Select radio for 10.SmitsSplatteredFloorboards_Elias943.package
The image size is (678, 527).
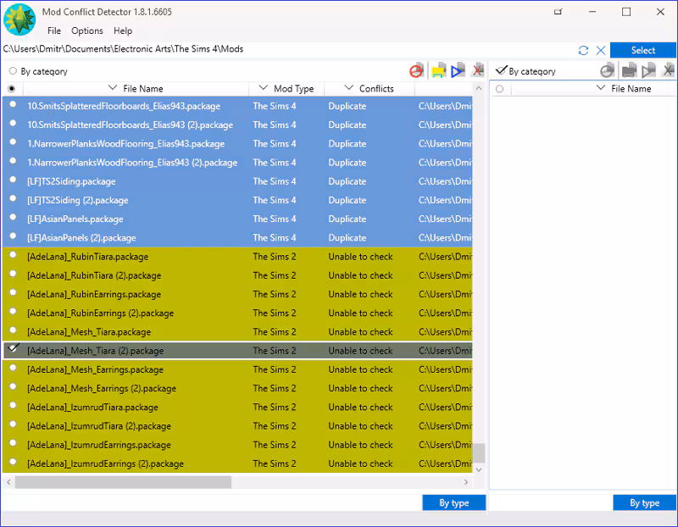[x=13, y=104]
